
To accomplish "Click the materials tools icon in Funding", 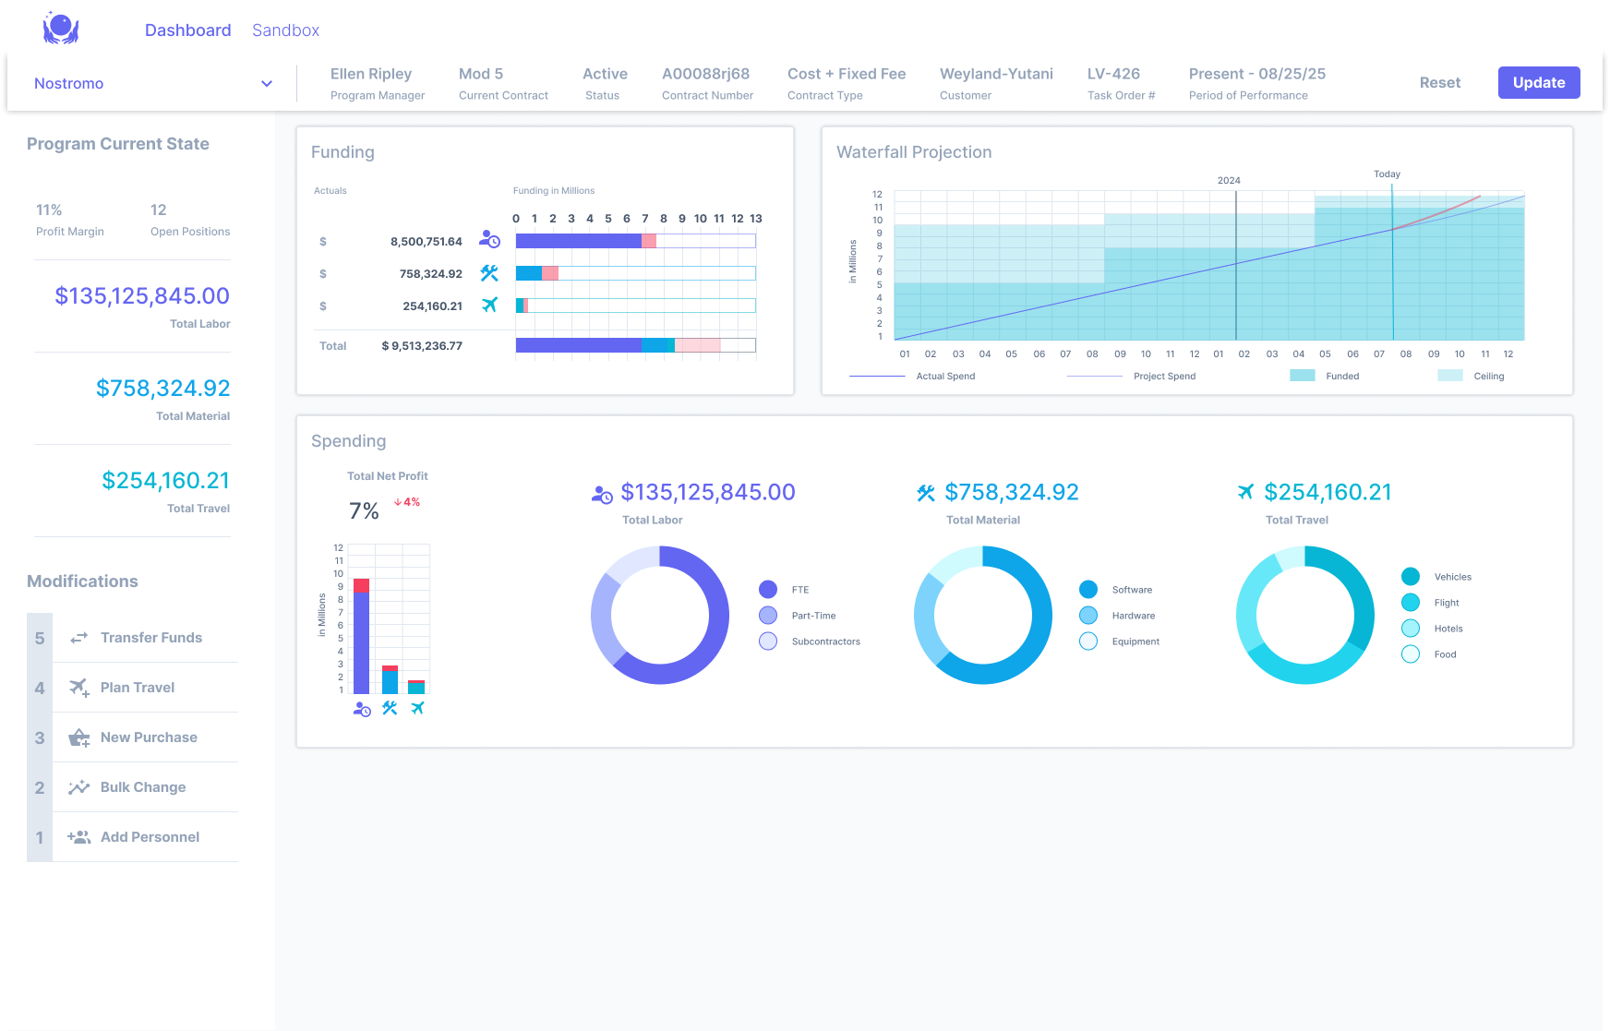I will pos(489,273).
